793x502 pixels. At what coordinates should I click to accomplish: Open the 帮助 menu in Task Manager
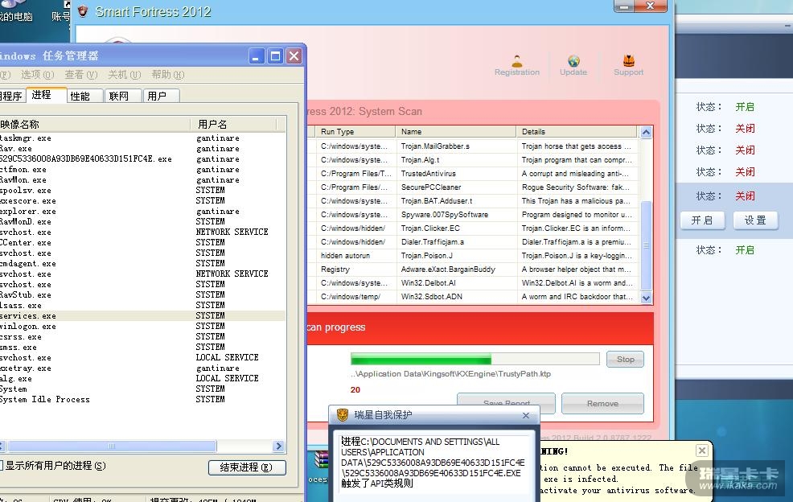click(168, 75)
